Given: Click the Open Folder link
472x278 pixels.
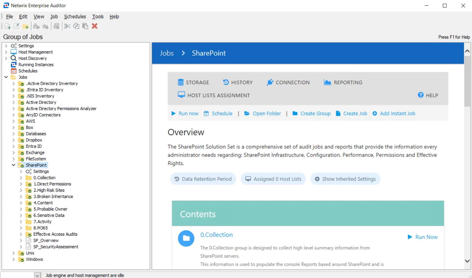Looking at the screenshot, I should (263, 113).
